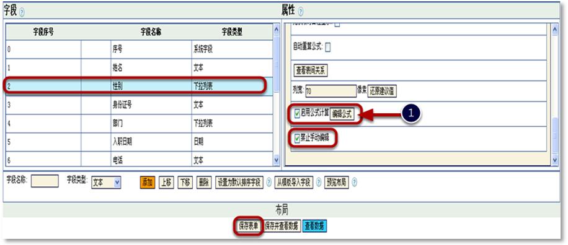Uncheck the 禁止手动编辑 checkbox
This screenshot has width=568, height=245.
(298, 139)
